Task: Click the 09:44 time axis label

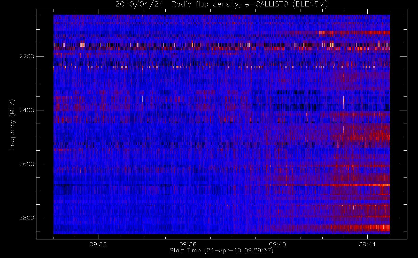Action: 367,244
